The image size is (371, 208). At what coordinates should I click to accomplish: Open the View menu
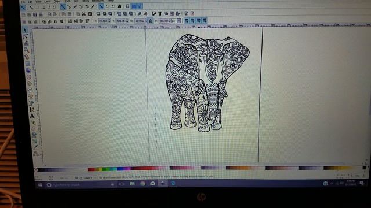38,2
